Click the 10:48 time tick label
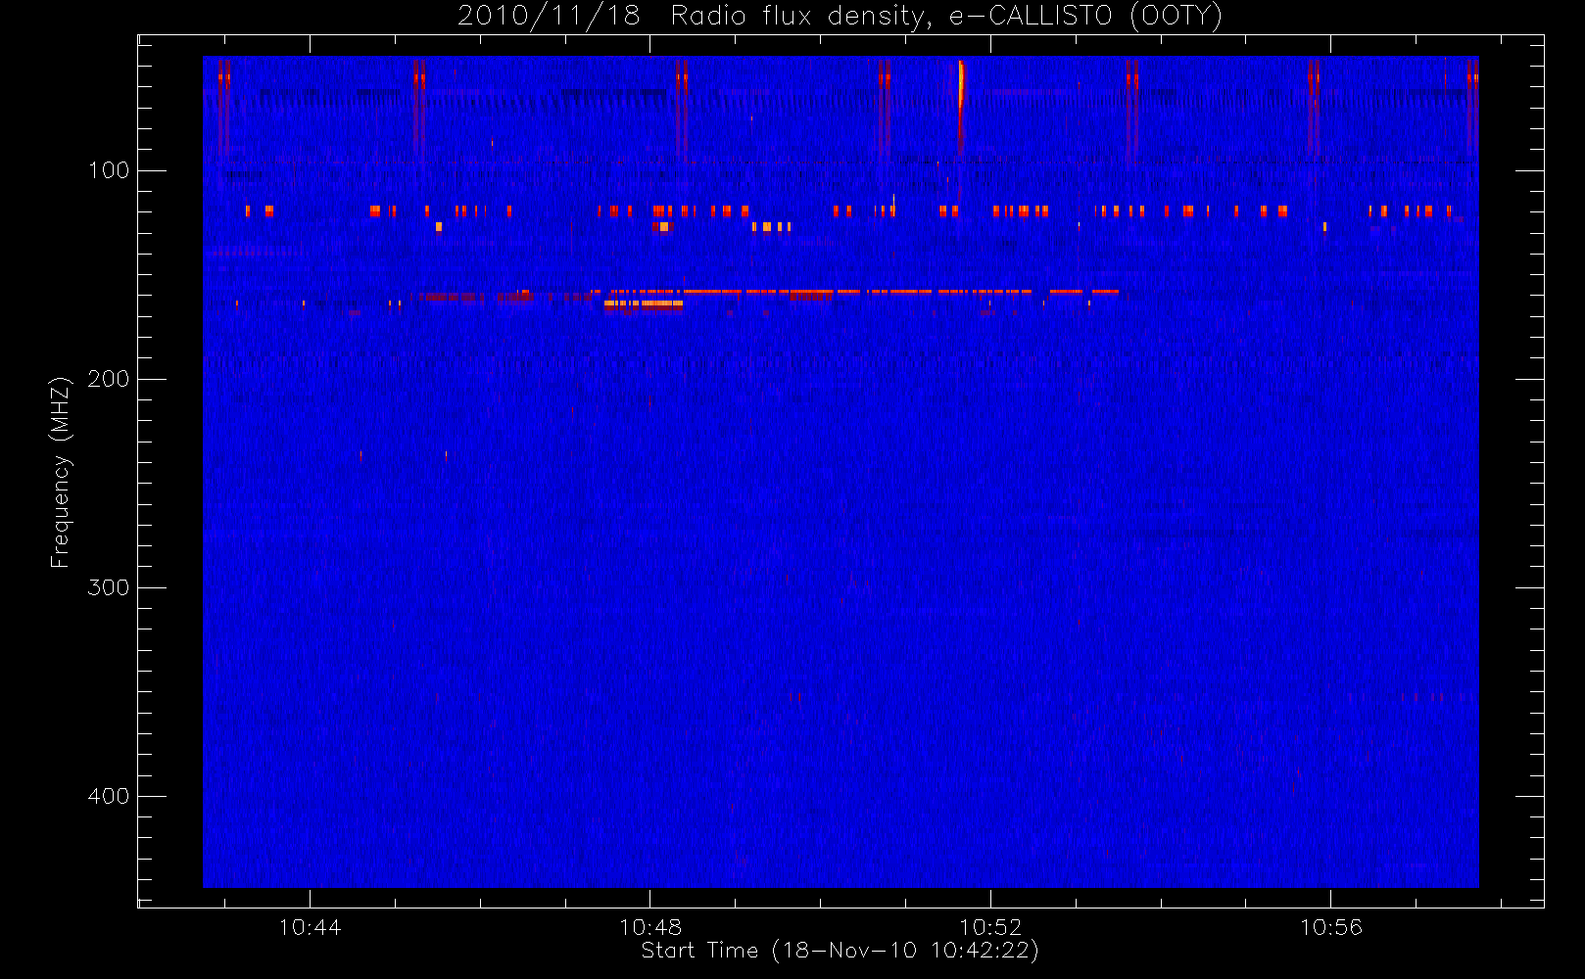 (650, 927)
